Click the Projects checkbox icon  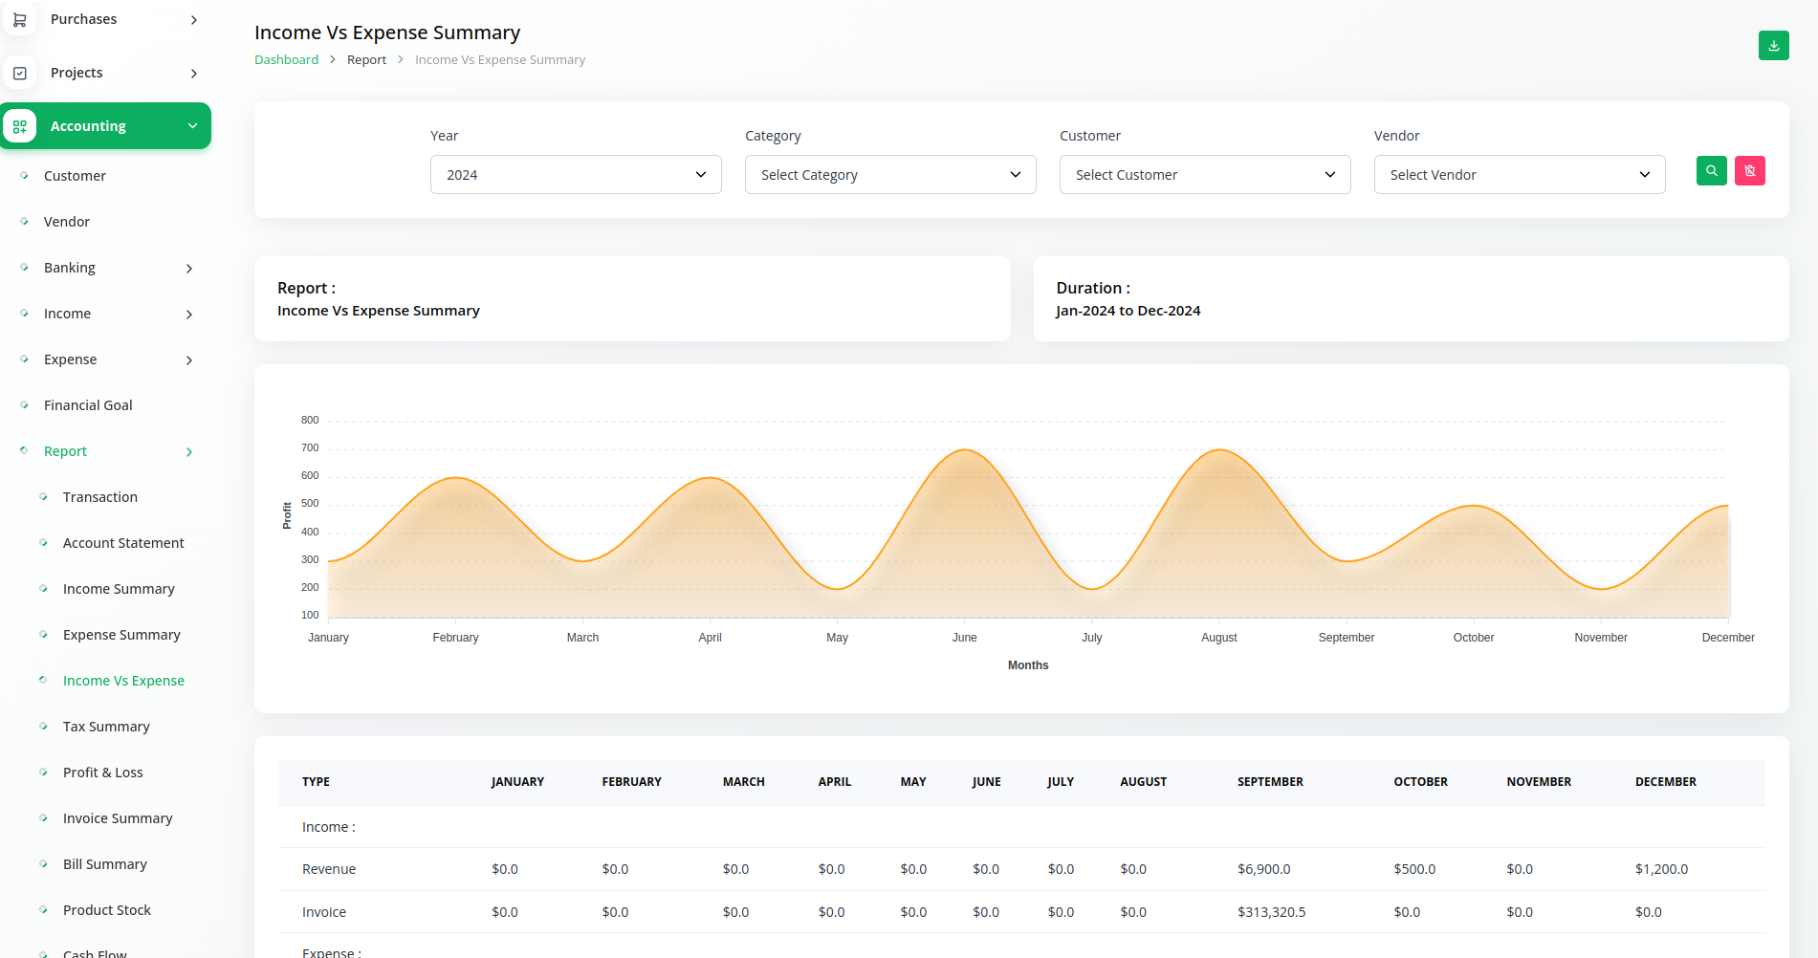tap(19, 73)
